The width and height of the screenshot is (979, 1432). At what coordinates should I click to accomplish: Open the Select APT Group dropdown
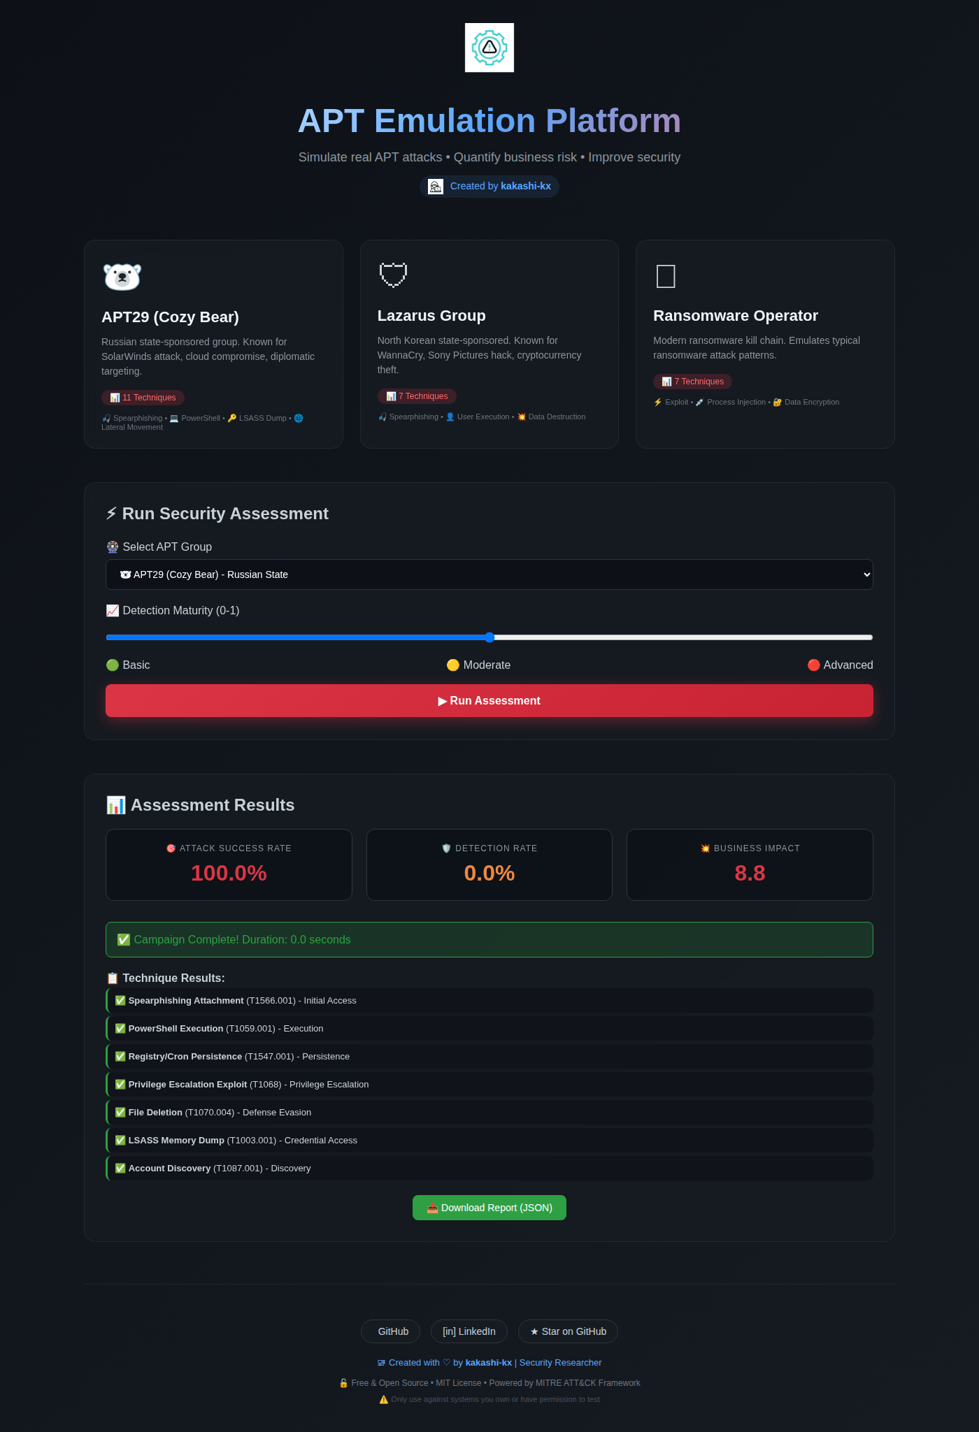point(489,574)
